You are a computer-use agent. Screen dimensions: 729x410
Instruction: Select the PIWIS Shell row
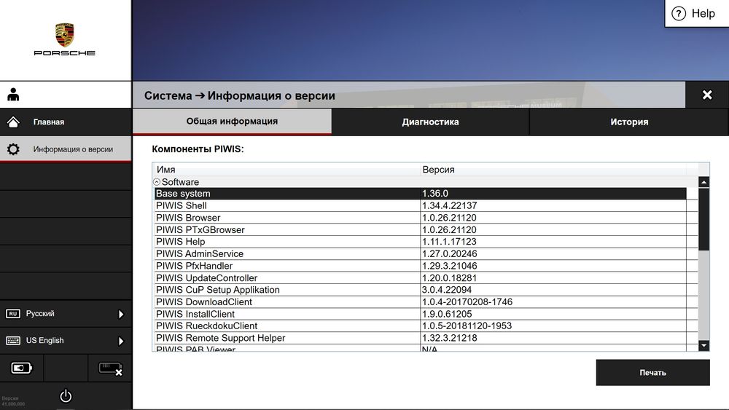coord(421,205)
